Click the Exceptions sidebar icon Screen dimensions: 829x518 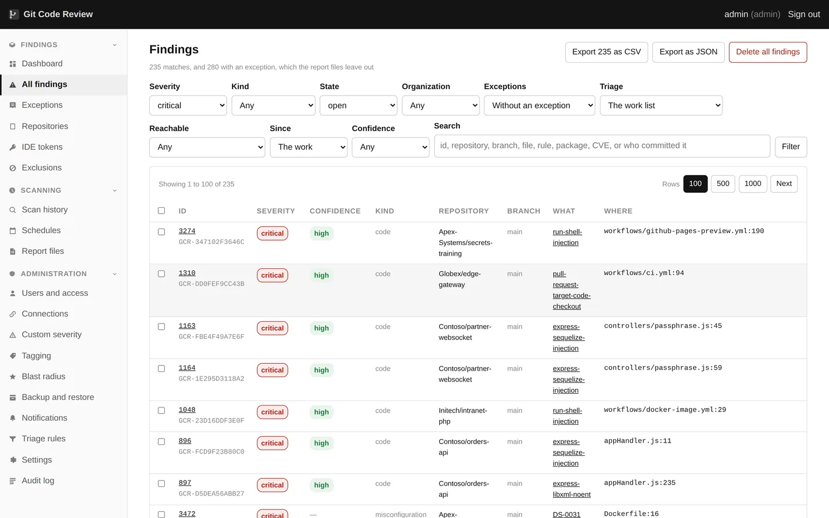pos(13,105)
